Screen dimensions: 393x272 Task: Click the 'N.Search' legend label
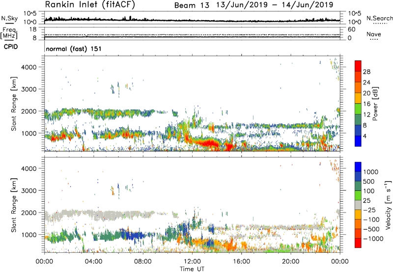(379, 18)
